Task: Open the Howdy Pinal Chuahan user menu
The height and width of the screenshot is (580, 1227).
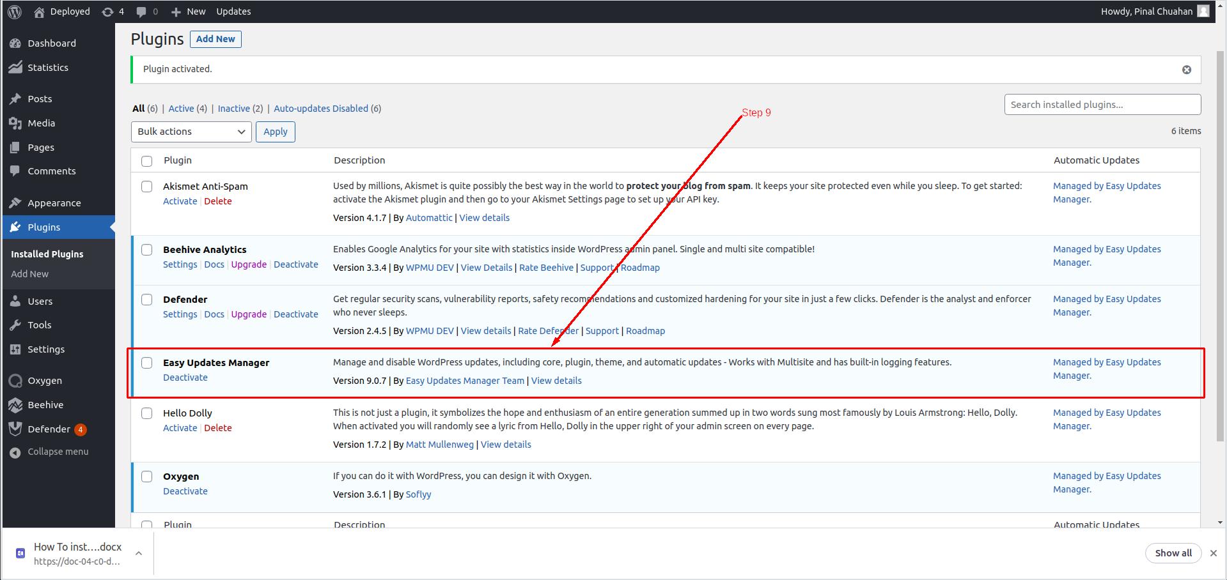Action: (1154, 11)
